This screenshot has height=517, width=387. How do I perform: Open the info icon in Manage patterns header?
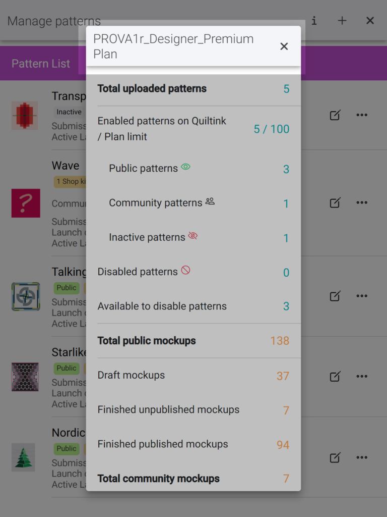(x=314, y=21)
